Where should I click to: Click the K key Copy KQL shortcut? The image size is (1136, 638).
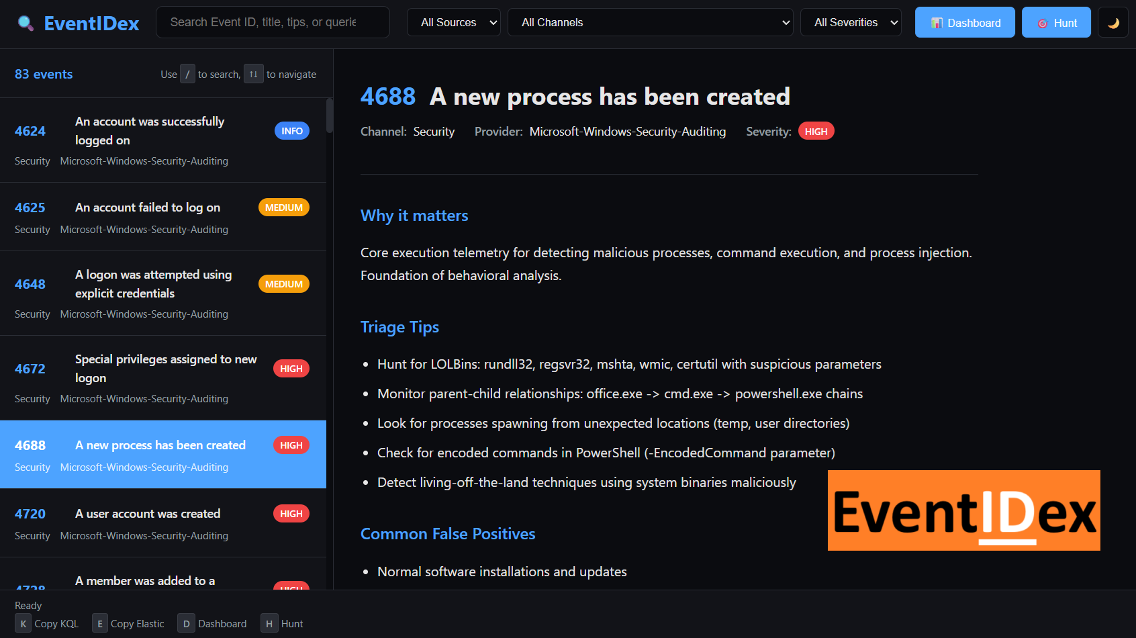23,624
